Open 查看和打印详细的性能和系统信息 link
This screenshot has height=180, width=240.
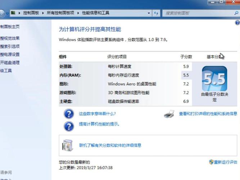point(208,114)
